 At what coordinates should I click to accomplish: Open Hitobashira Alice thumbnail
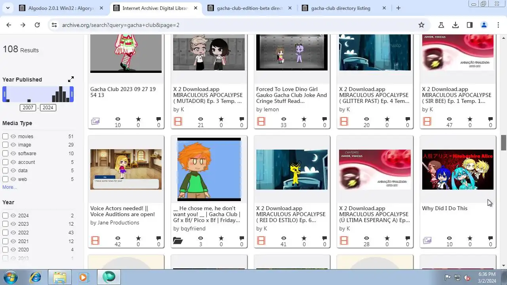pyautogui.click(x=457, y=169)
